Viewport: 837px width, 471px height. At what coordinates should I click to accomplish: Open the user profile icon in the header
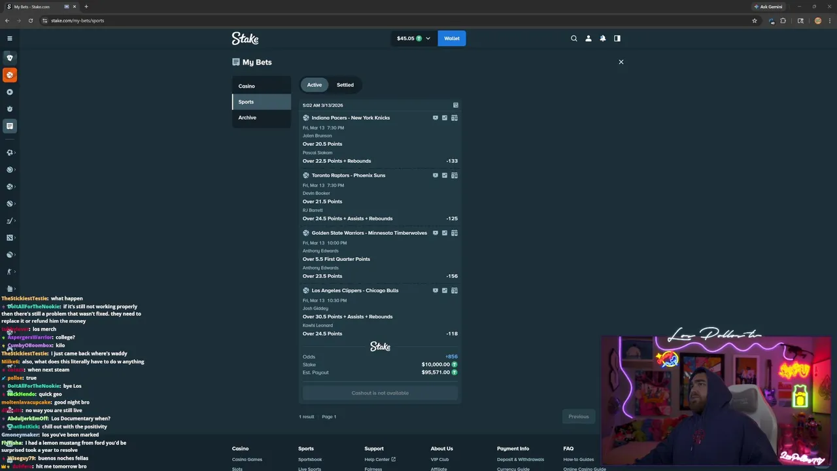[x=589, y=39]
